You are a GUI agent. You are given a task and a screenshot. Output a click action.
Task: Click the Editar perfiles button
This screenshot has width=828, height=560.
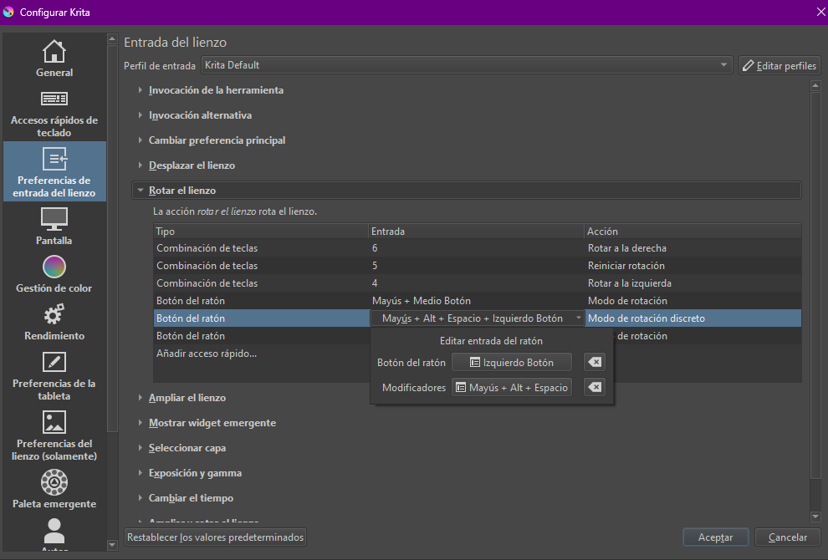tap(779, 65)
